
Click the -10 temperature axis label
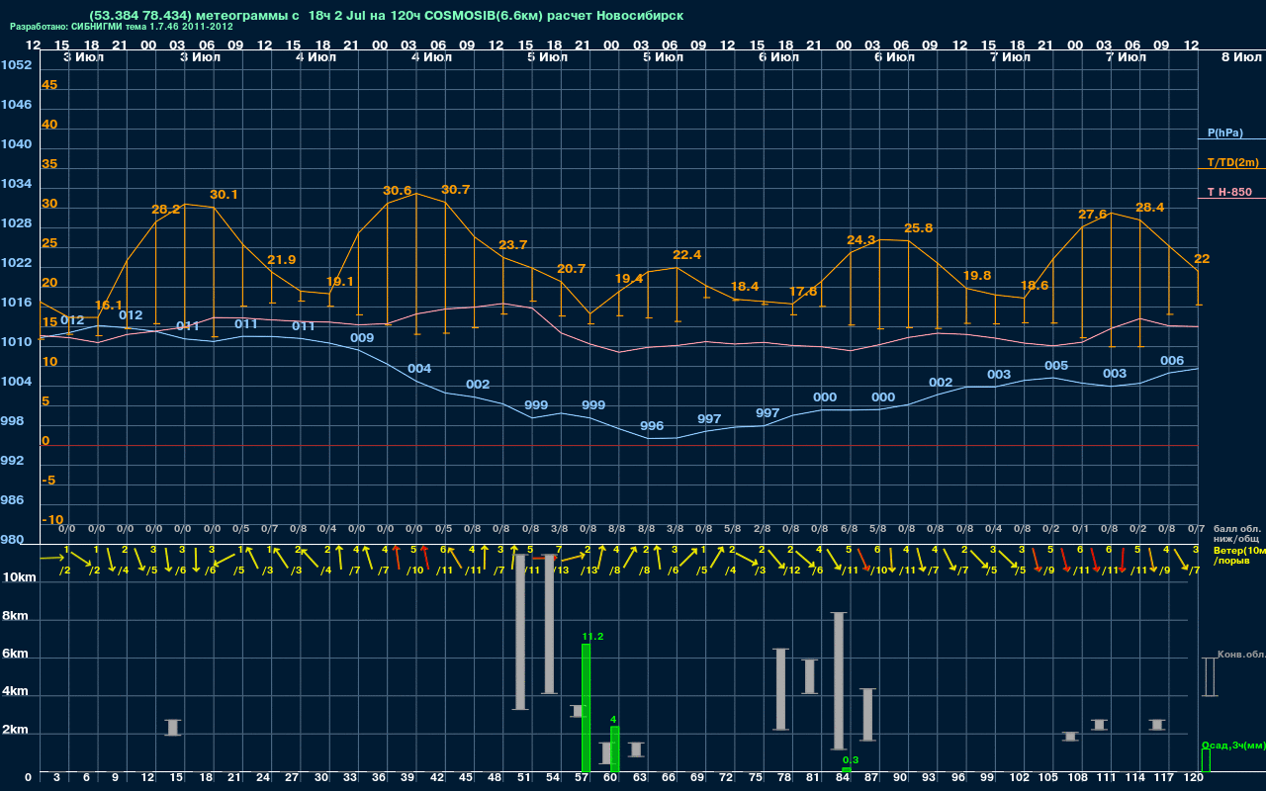click(x=52, y=520)
